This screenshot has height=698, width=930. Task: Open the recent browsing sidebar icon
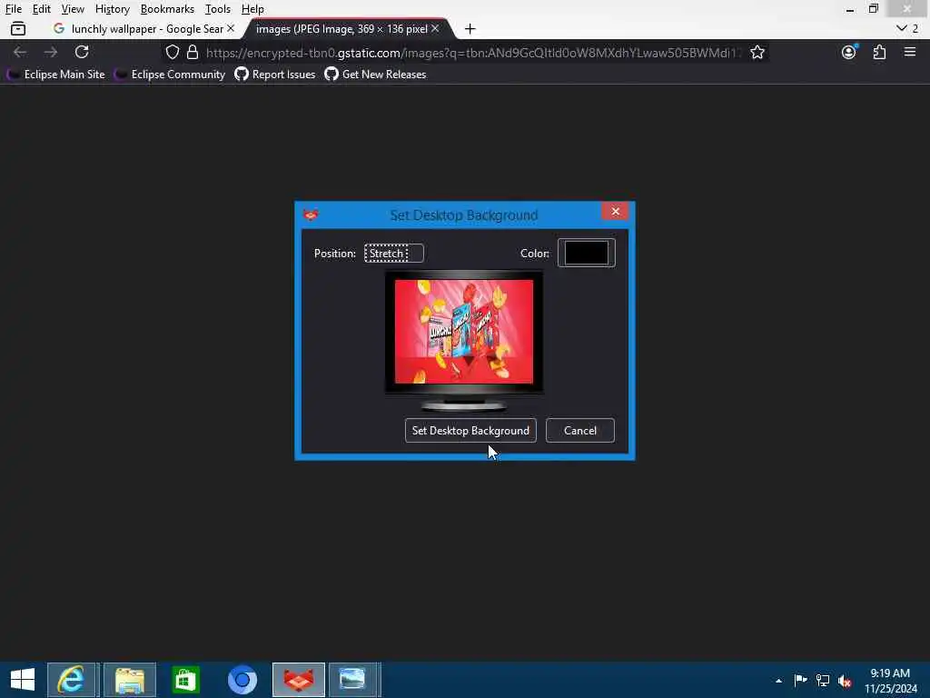pos(18,28)
